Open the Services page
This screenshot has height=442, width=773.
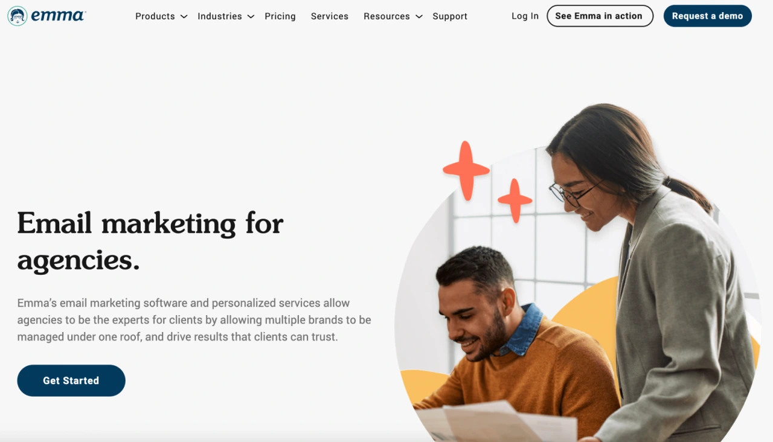[330, 16]
